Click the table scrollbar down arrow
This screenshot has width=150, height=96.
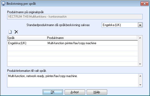click(140, 64)
